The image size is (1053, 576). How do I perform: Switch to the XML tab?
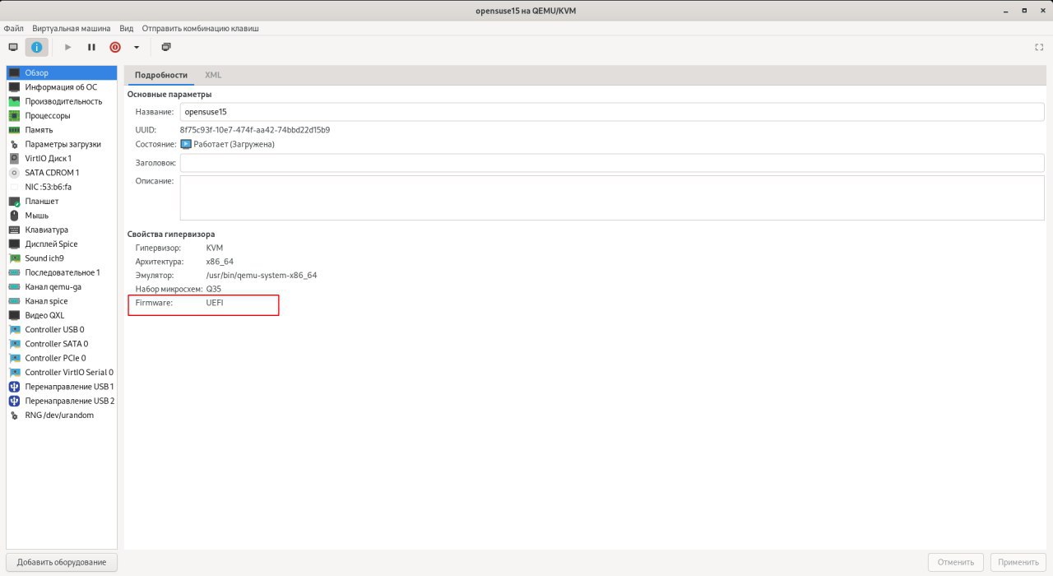(213, 75)
